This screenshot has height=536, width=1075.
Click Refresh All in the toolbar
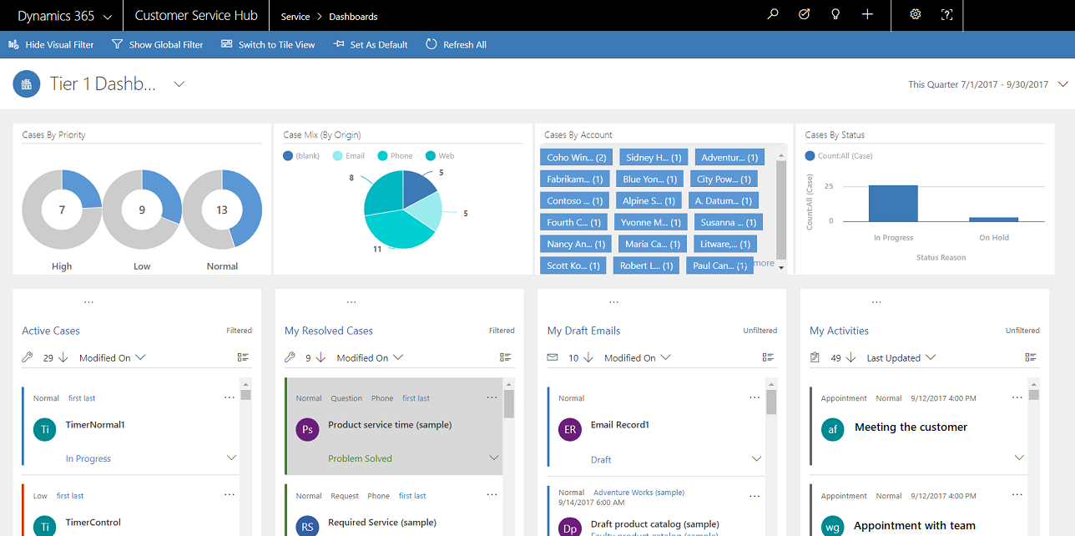[x=456, y=44]
